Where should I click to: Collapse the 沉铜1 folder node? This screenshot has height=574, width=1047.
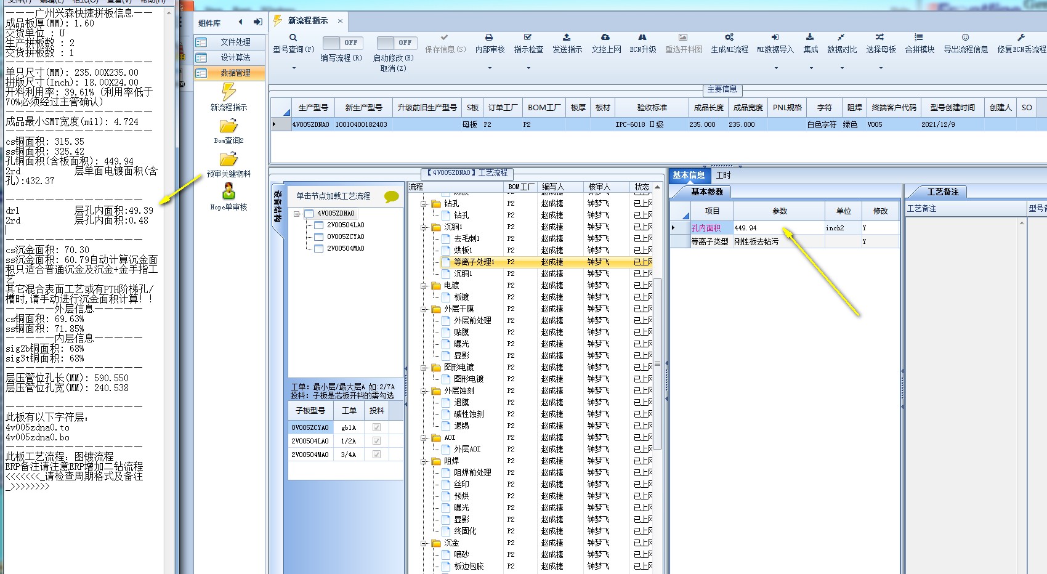[x=424, y=227]
